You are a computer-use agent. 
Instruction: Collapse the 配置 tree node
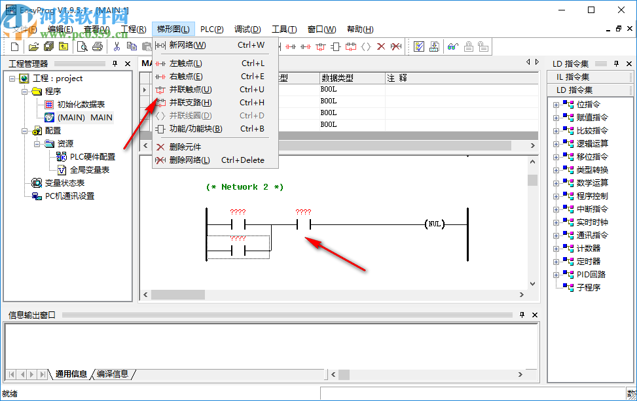(24, 131)
